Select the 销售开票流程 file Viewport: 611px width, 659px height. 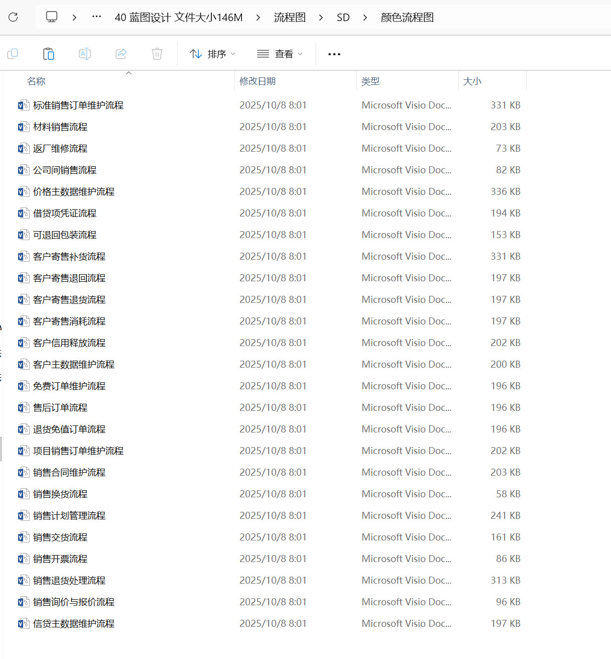60,559
